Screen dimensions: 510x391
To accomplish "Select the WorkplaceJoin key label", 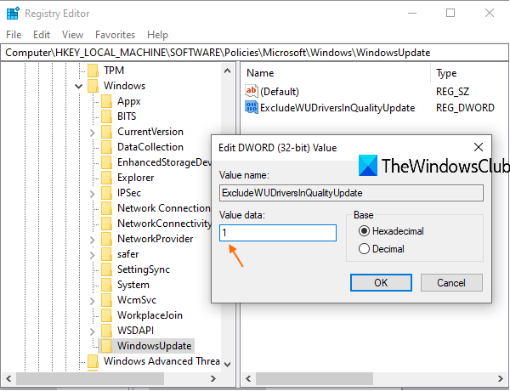I will pos(150,315).
